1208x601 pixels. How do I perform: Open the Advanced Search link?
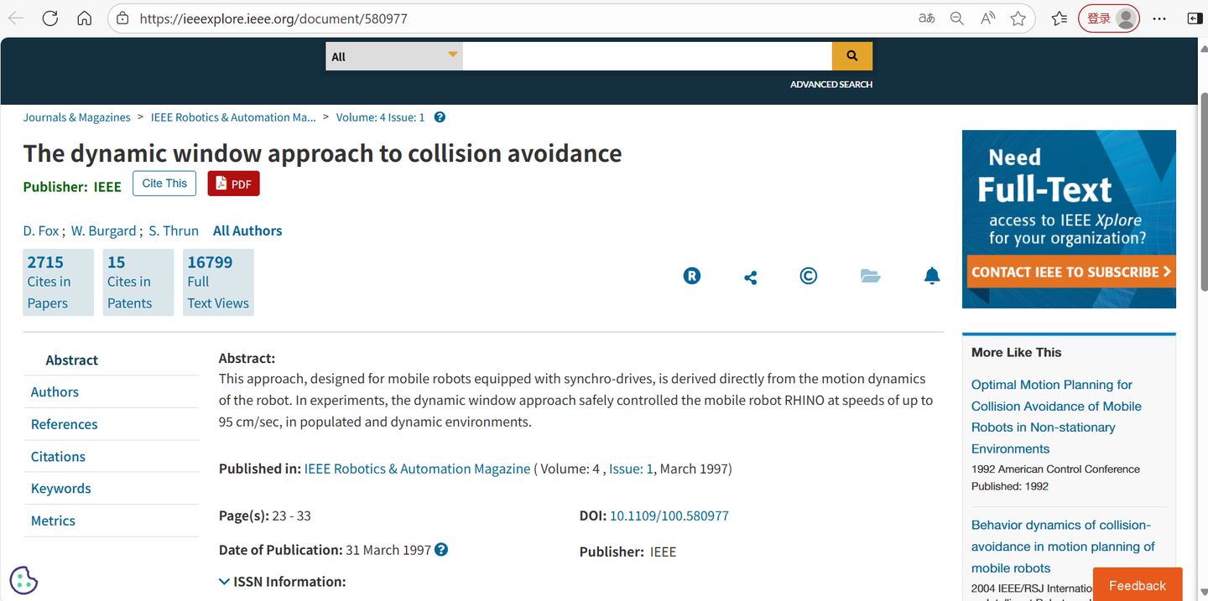pyautogui.click(x=831, y=85)
